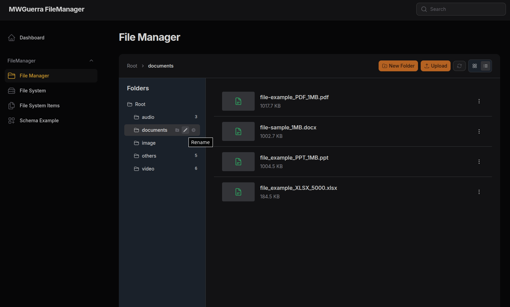Switch to grid view
This screenshot has width=510, height=307.
pos(475,66)
